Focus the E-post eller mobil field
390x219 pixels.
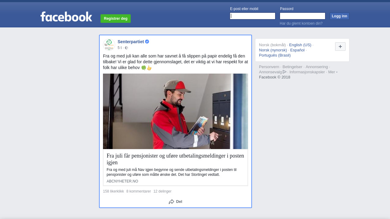point(253,16)
